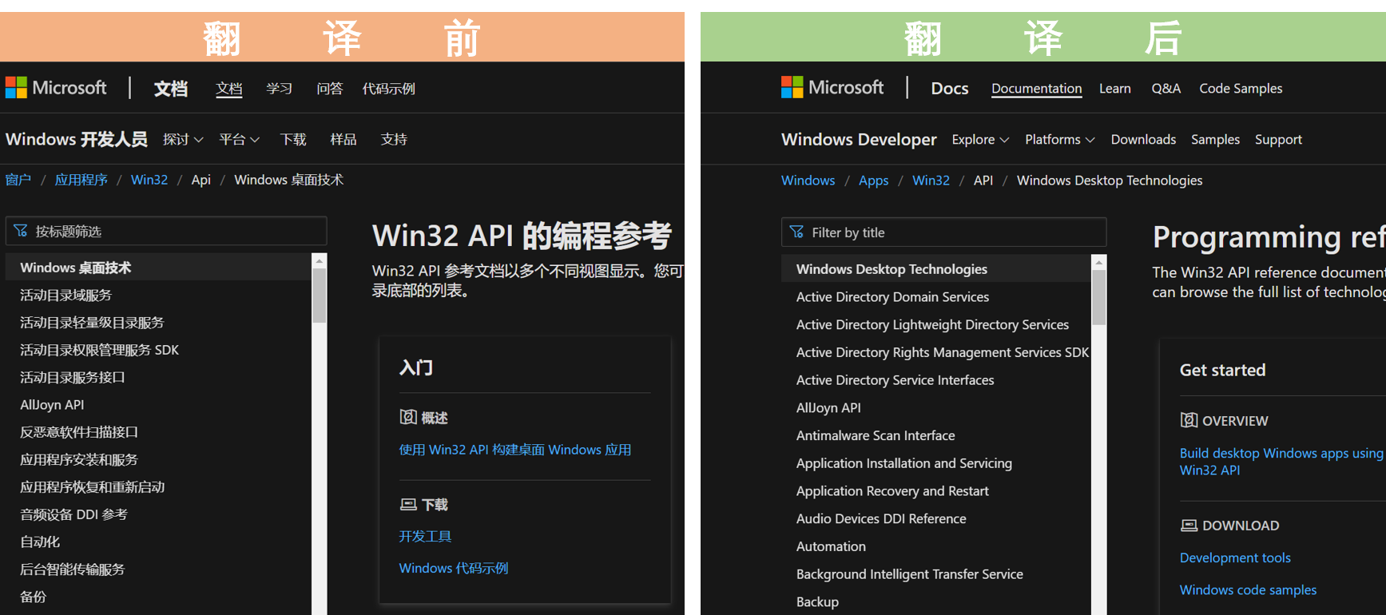The width and height of the screenshot is (1386, 615).
Task: Open the Documentation tab
Action: click(x=1036, y=89)
